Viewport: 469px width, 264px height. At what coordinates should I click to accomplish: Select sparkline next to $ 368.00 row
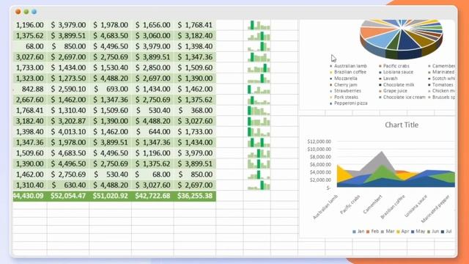(x=259, y=111)
